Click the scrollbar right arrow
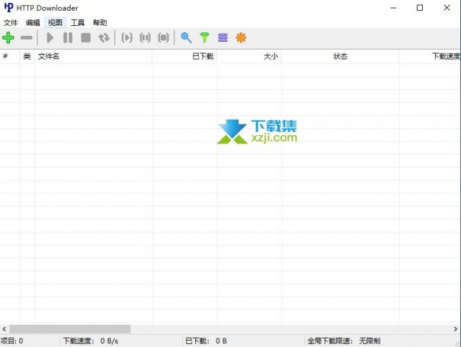 [455, 329]
